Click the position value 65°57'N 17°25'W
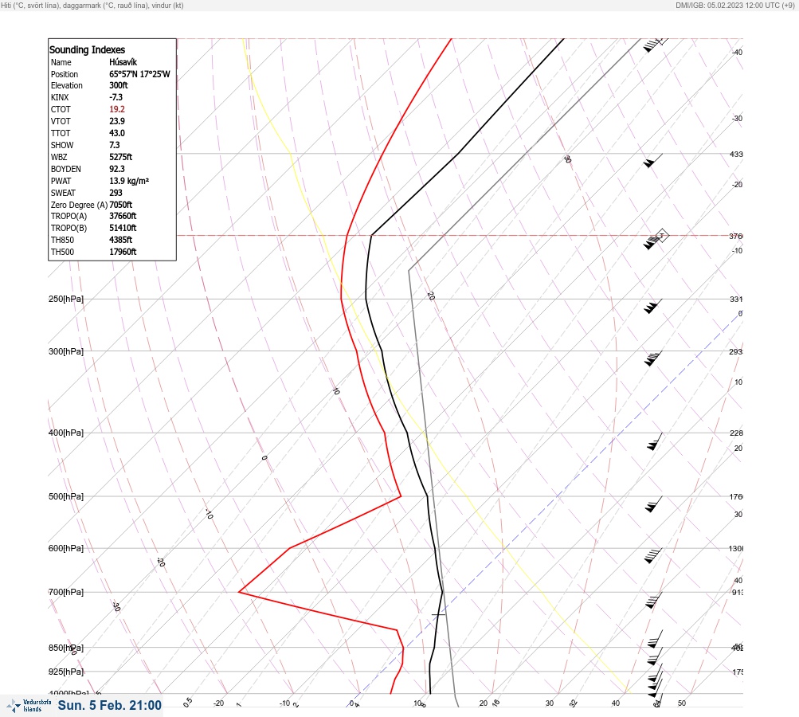799x717 pixels. point(139,74)
